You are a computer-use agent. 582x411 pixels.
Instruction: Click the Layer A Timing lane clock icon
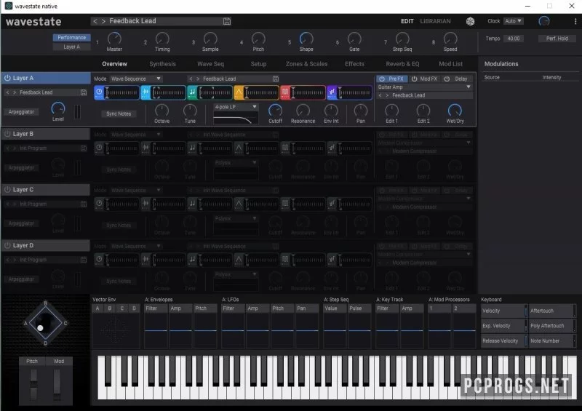tap(99, 92)
